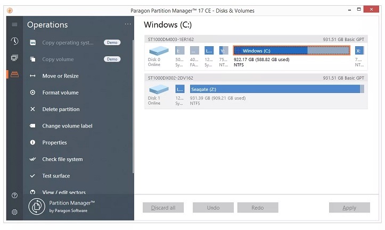Click the Operations panel scrollbar
This screenshot has width=385, height=230.
pos(133,107)
